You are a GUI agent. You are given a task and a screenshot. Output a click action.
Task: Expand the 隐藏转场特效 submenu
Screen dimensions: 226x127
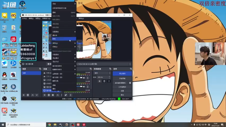[64, 69]
